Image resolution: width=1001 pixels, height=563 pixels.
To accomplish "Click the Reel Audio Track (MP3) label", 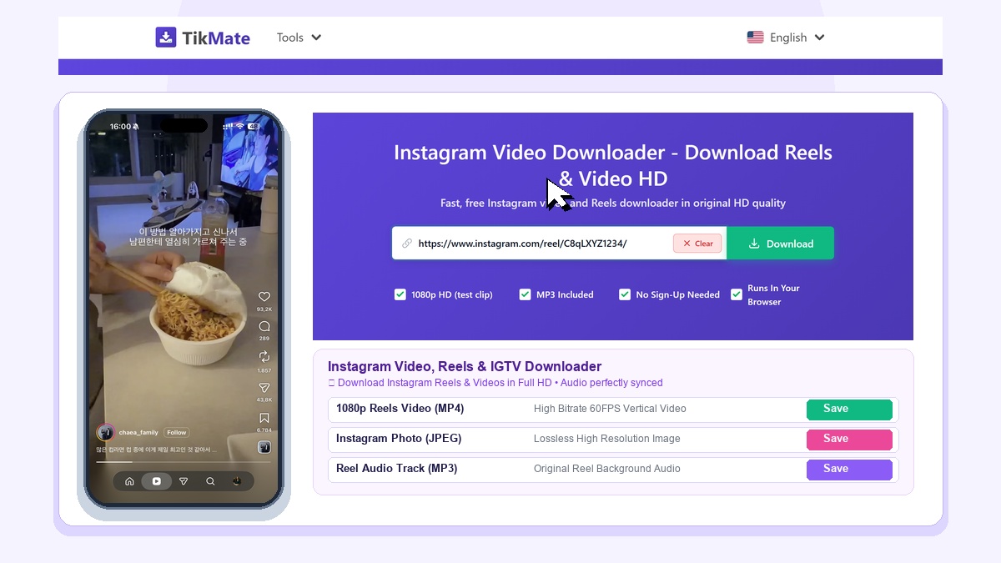I will pyautogui.click(x=396, y=469).
